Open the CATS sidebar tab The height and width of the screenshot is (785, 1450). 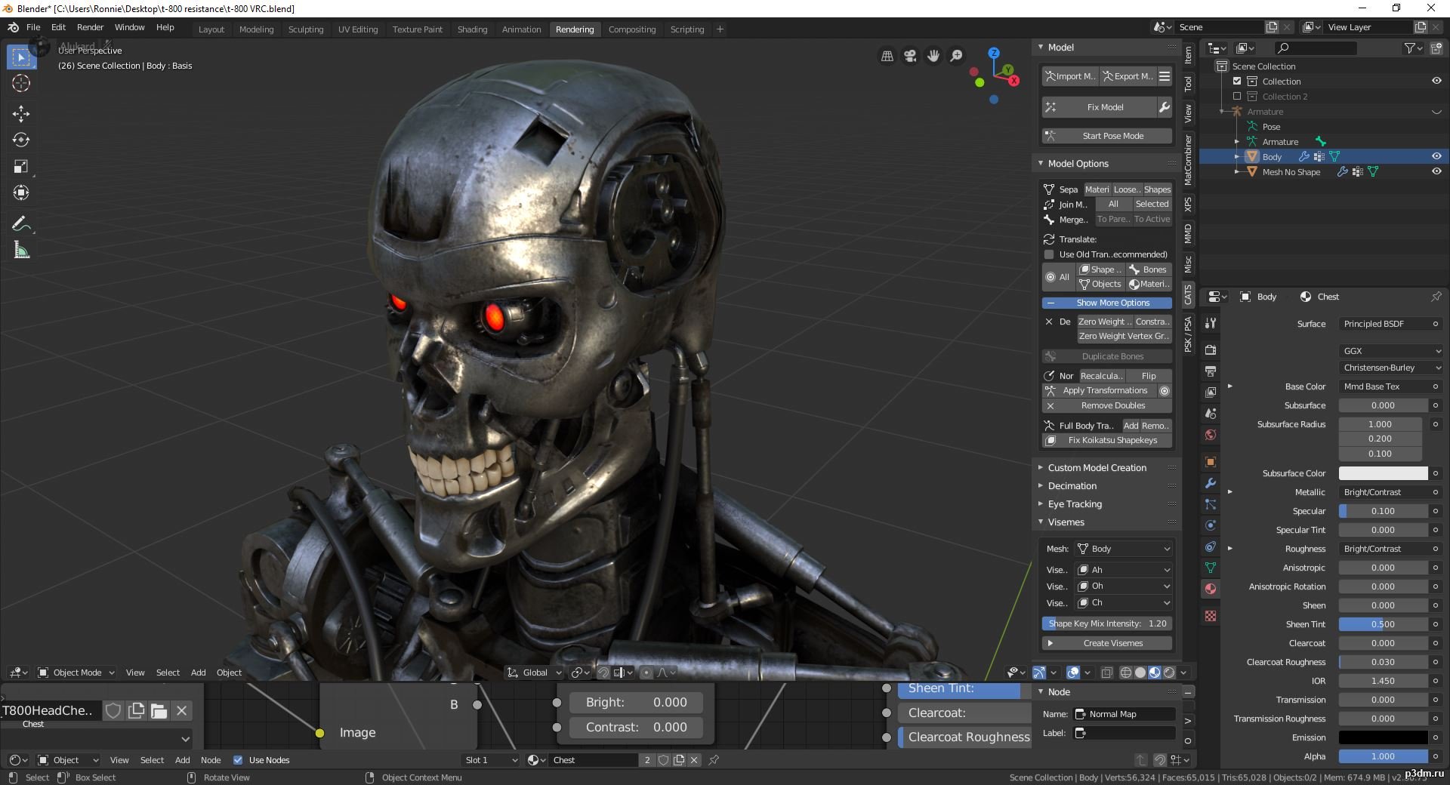[x=1188, y=295]
